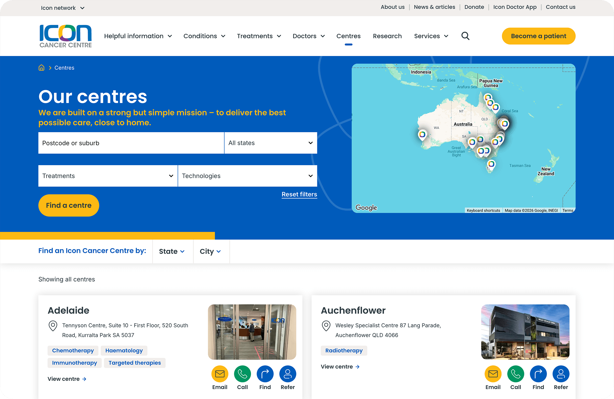This screenshot has height=399, width=614.
Task: Expand the State filter menu
Action: [172, 252]
